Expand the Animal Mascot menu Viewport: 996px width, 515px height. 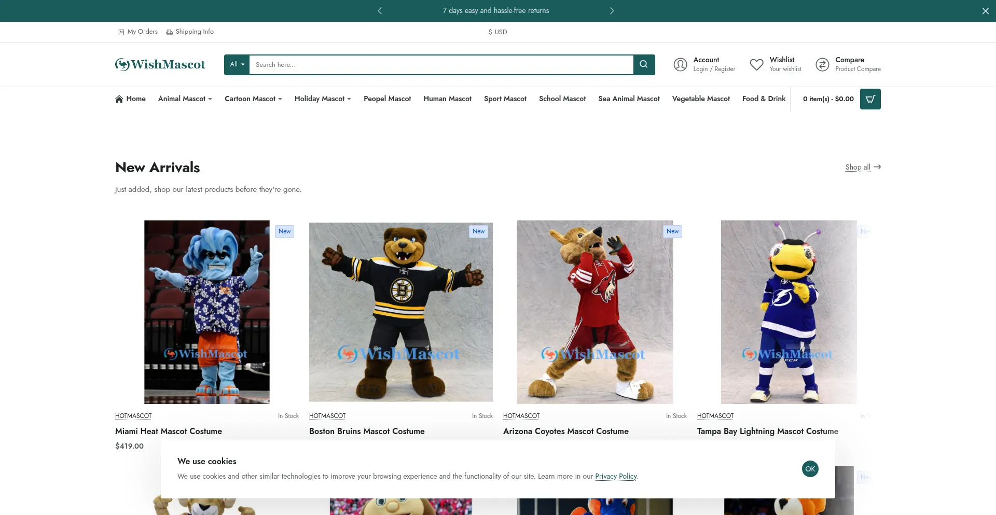tap(185, 99)
